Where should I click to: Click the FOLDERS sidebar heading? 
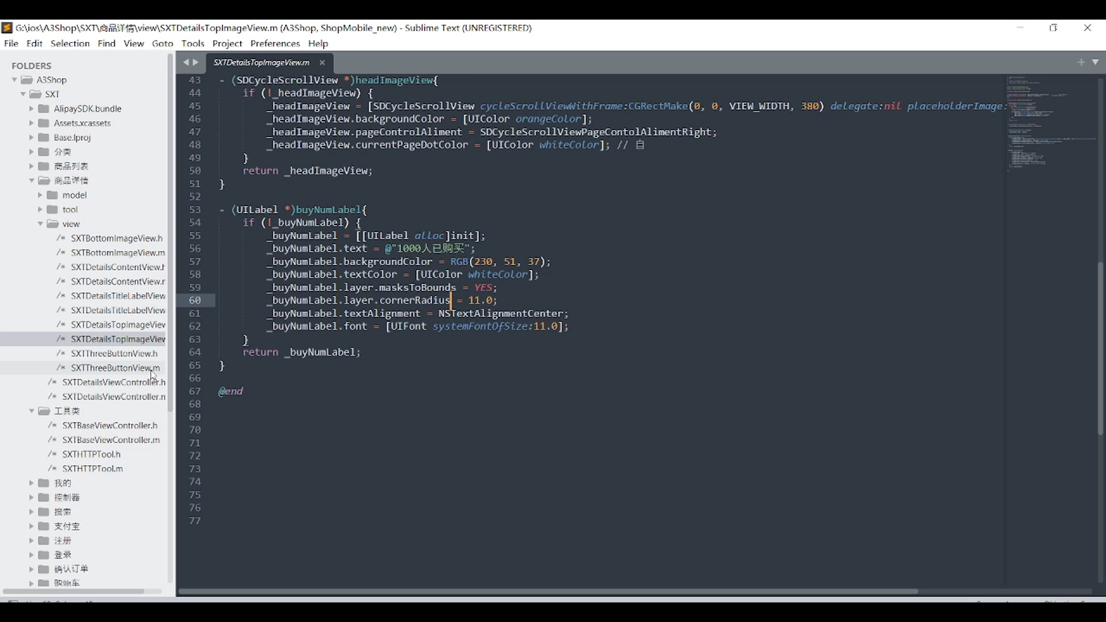[31, 66]
